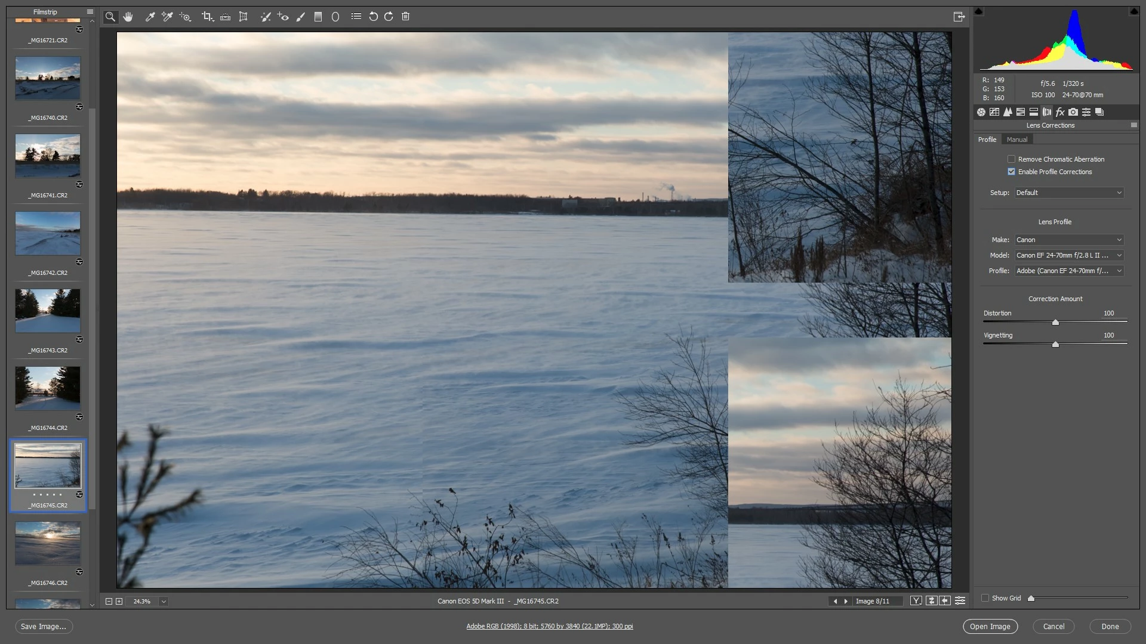Open the zoom level dropdown
The width and height of the screenshot is (1146, 644).
[x=164, y=602]
